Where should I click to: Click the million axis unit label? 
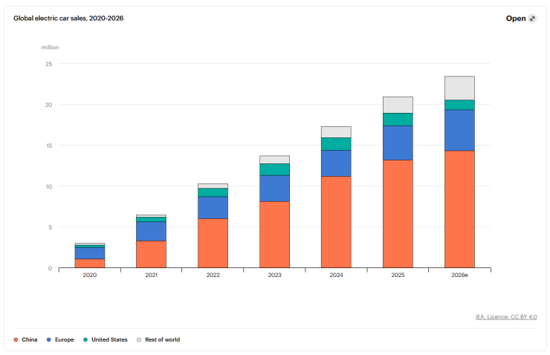pos(50,48)
